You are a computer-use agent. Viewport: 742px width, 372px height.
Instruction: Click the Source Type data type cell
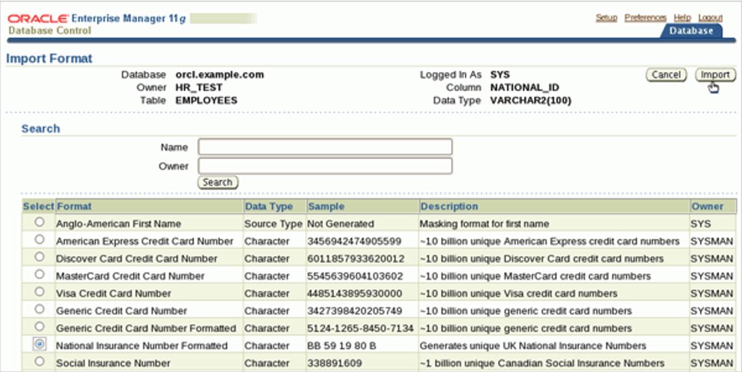tap(273, 224)
